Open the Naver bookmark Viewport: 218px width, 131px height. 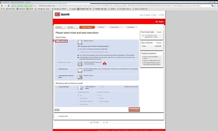click(30, 9)
